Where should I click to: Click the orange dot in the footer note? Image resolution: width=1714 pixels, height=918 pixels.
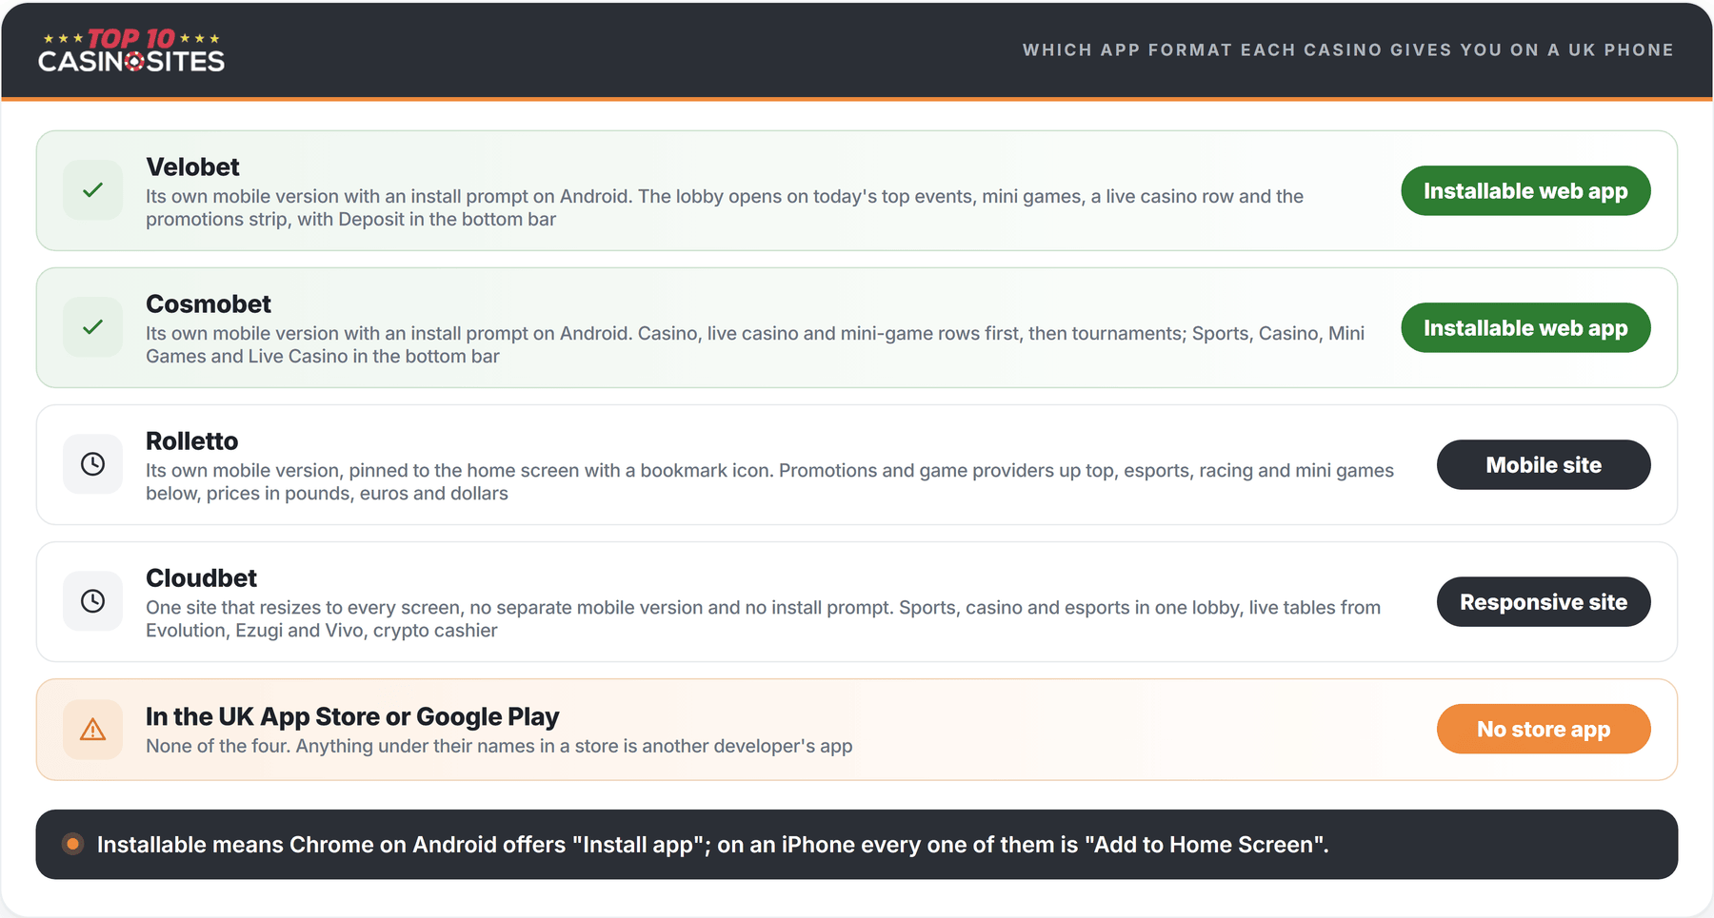pyautogui.click(x=72, y=844)
